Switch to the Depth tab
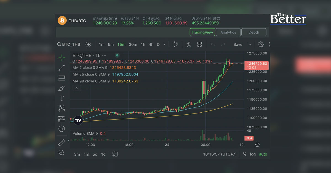 click(x=254, y=32)
